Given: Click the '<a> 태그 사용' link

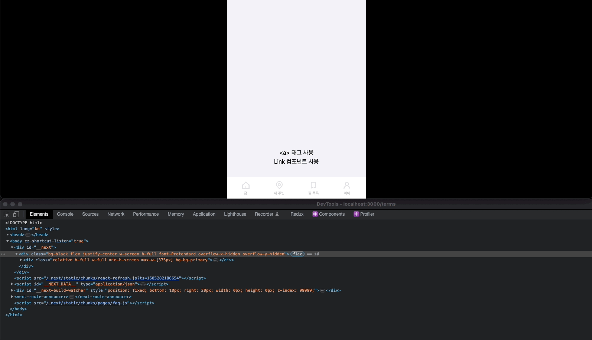Looking at the screenshot, I should point(296,153).
